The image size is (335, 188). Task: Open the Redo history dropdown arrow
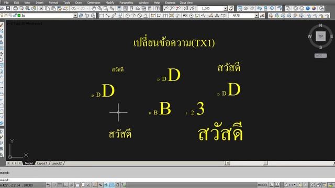coord(87,8)
